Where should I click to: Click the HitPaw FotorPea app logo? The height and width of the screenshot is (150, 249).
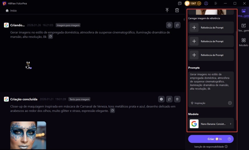[x=4, y=3]
